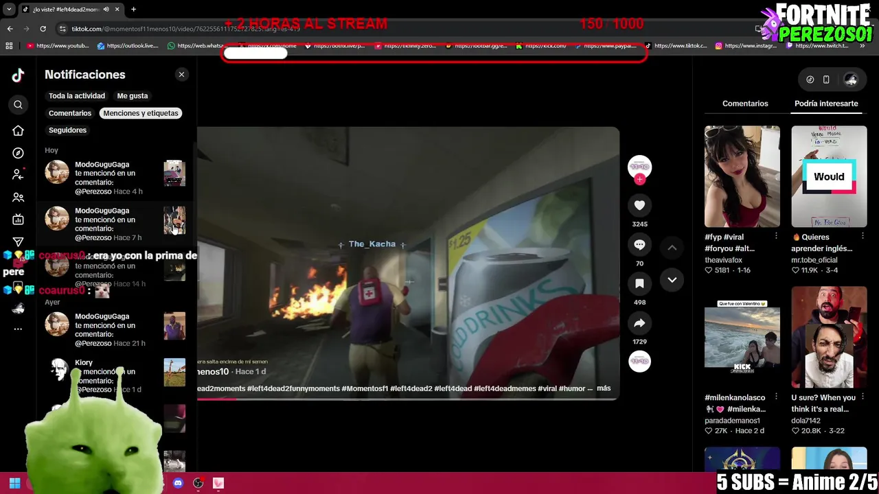Image resolution: width=879 pixels, height=494 pixels.
Task: Open the Explore compass icon
Action: pyautogui.click(x=18, y=153)
